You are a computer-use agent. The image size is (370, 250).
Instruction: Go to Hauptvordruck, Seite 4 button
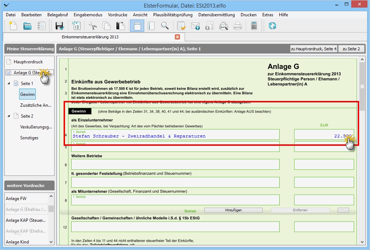[314, 49]
